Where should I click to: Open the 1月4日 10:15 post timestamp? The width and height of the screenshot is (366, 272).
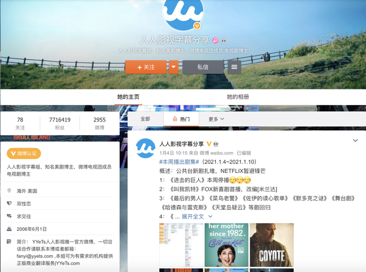(x=174, y=153)
